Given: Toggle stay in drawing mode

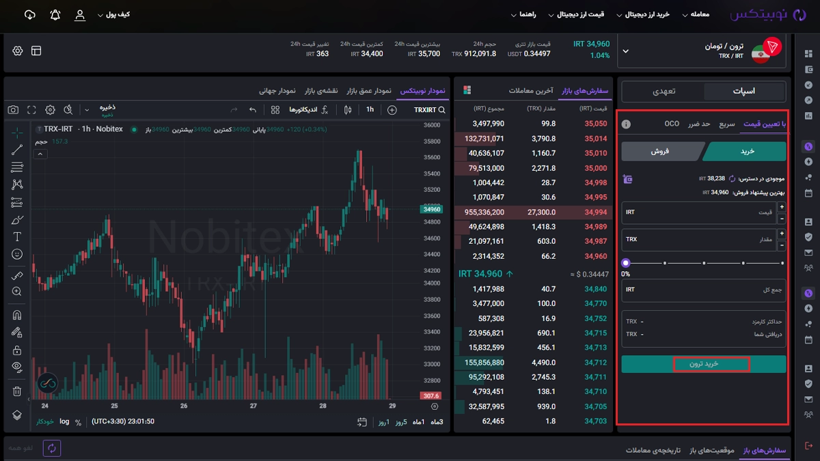Looking at the screenshot, I should tap(17, 333).
